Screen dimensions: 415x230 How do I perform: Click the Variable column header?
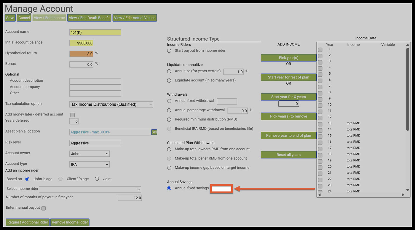coord(388,45)
